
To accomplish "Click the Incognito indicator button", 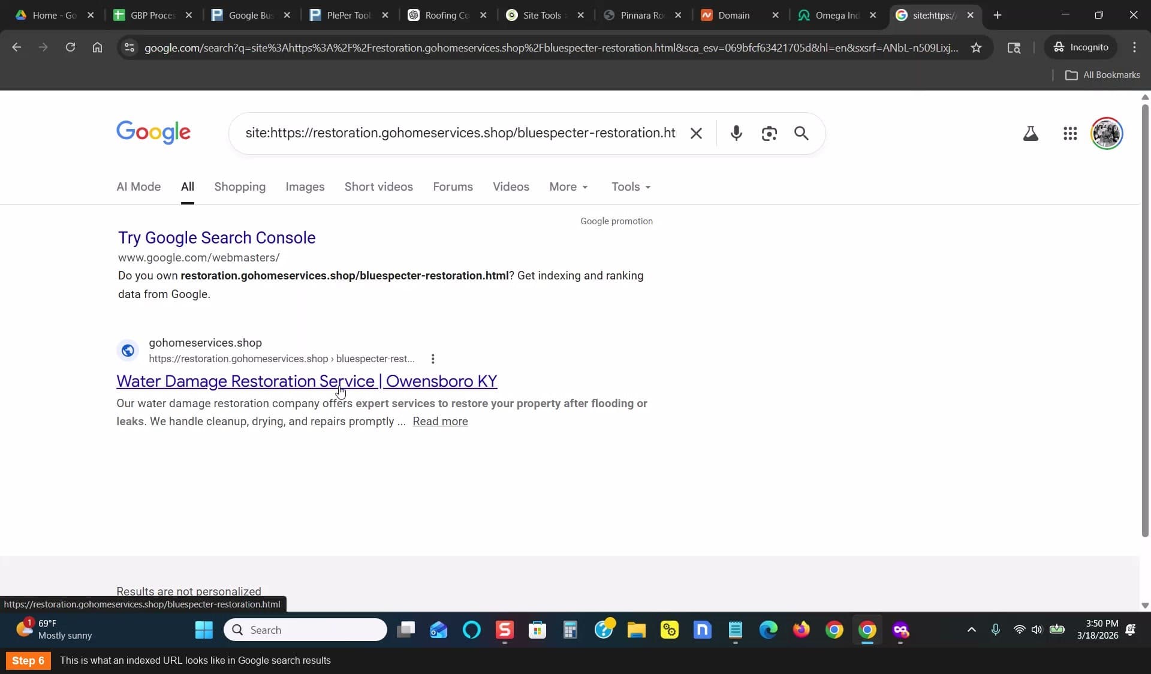I will click(1081, 47).
